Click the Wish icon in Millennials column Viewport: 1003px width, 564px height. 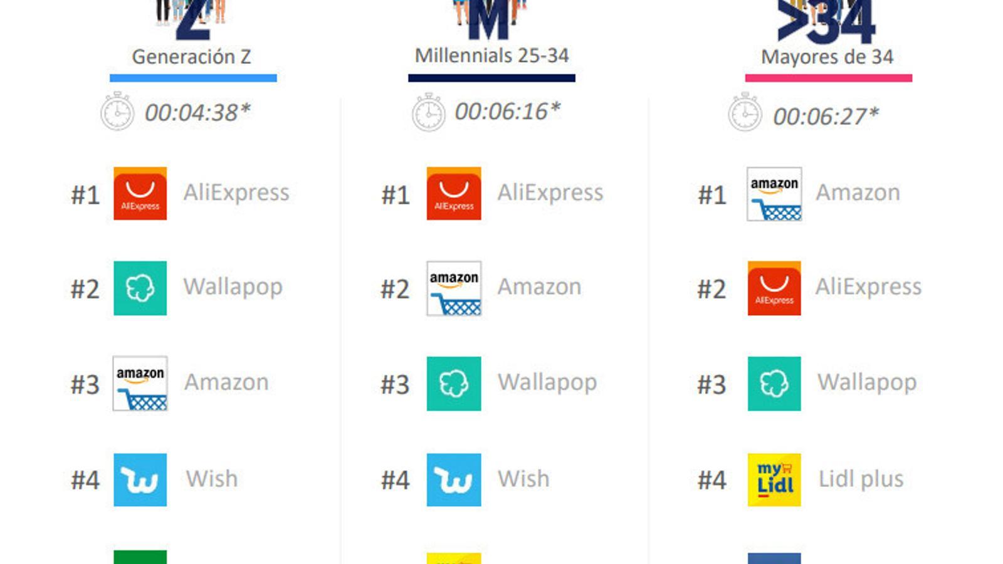(x=454, y=480)
